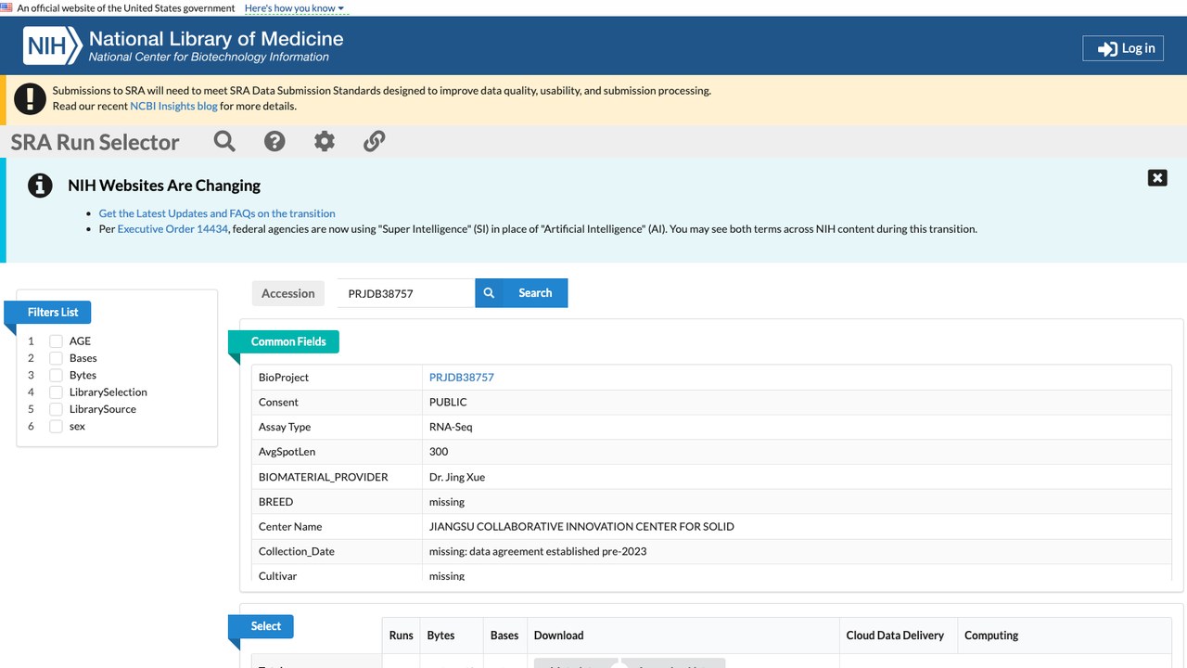The height and width of the screenshot is (668, 1187).
Task: Click the search magnifier icon beside SRA Run Selector
Action: tap(224, 141)
